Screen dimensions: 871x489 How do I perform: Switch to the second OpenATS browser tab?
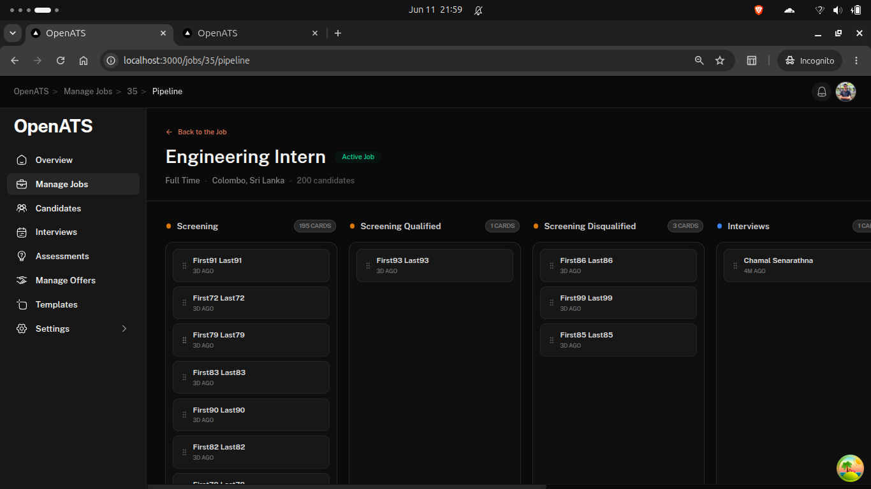250,33
